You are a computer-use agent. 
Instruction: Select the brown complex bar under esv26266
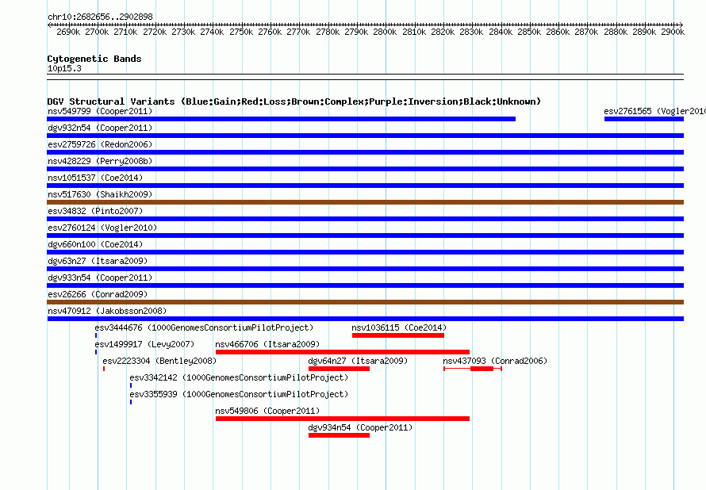[x=366, y=302]
